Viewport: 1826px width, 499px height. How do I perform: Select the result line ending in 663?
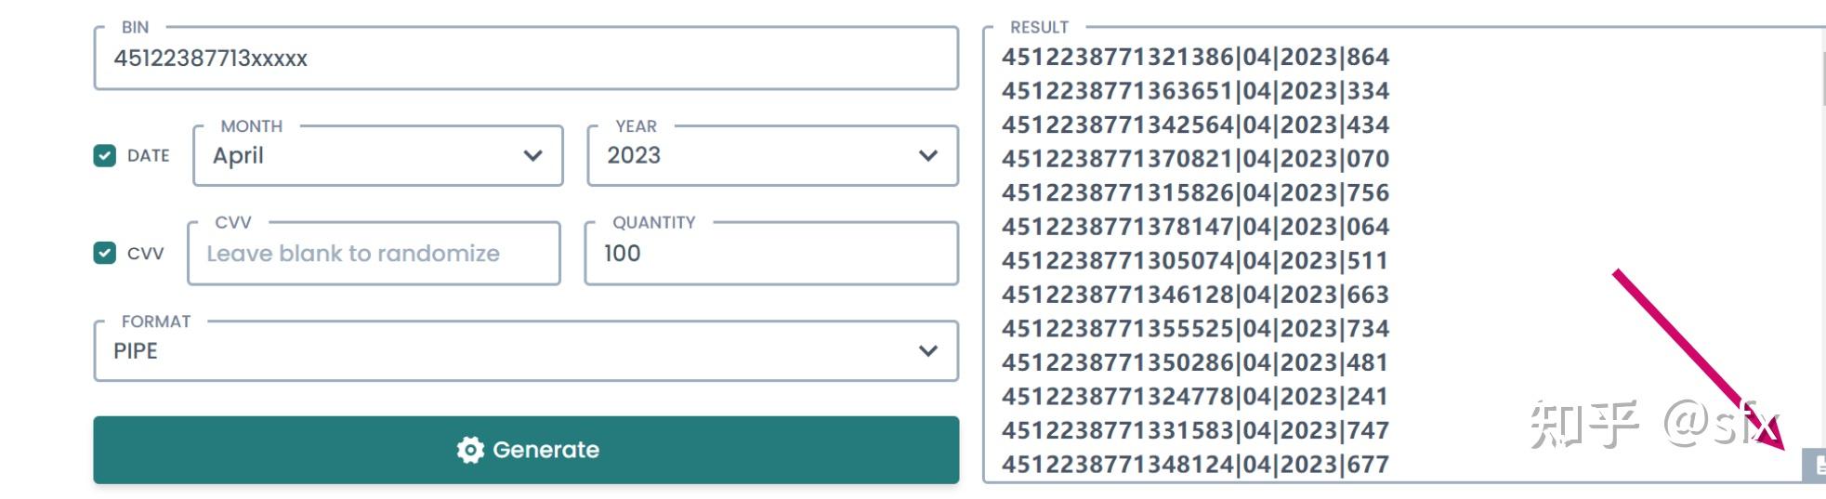(x=1195, y=295)
